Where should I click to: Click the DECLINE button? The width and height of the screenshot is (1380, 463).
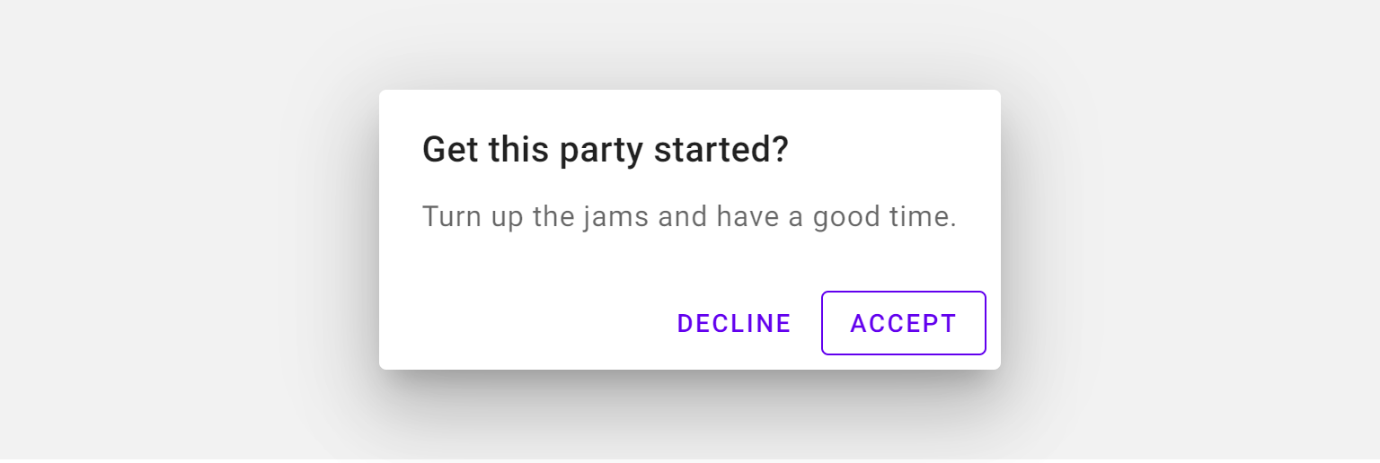pos(734,323)
